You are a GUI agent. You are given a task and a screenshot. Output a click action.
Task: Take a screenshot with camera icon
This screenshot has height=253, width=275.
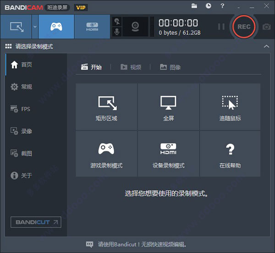click(266, 27)
